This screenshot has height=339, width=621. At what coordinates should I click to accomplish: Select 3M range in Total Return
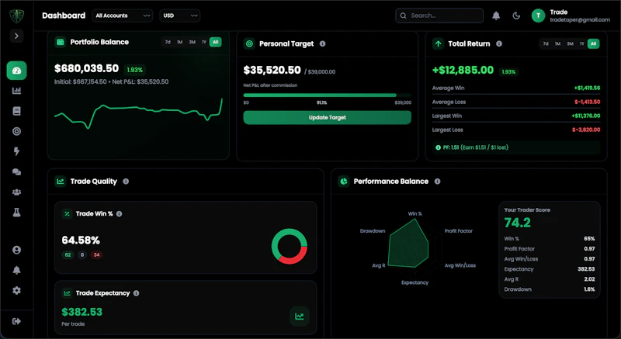pyautogui.click(x=570, y=44)
